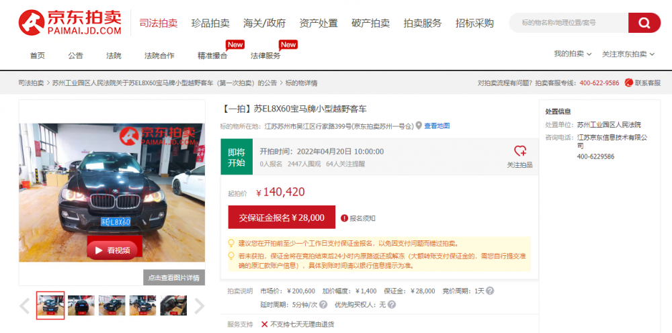This screenshot has width=672, height=333.
Task: Click the 64人关注提醒 count
Action: [346, 164]
